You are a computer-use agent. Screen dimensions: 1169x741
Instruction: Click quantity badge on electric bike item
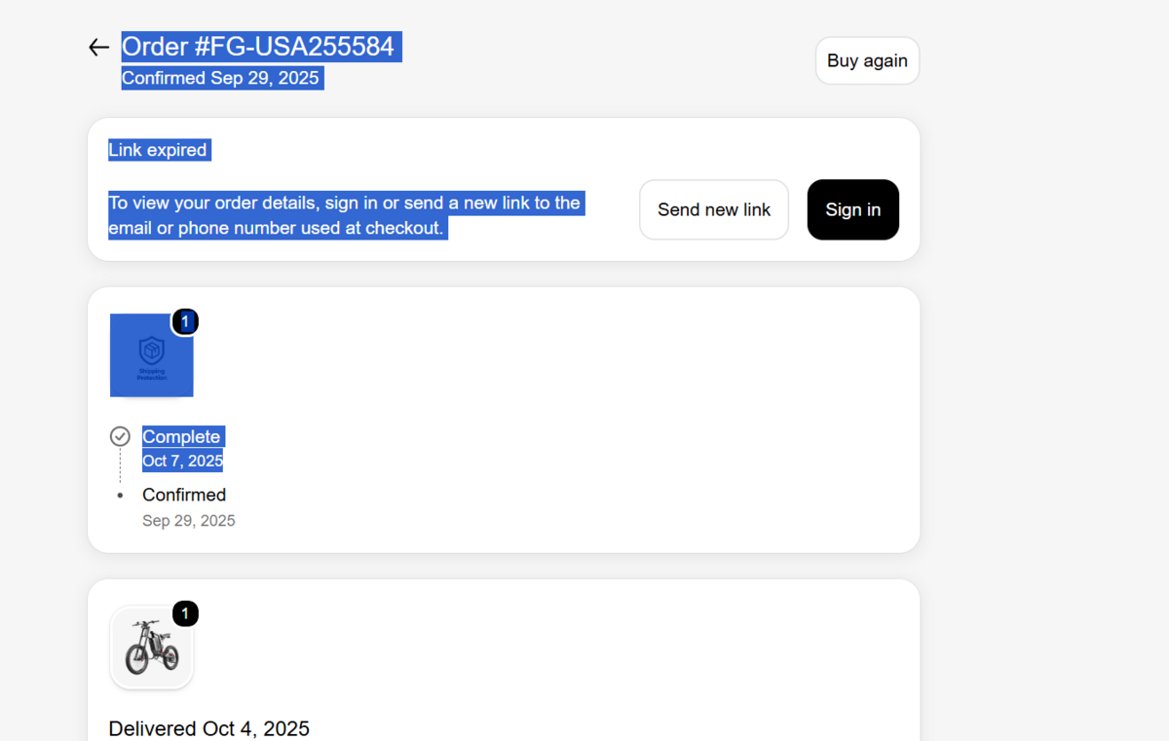pyautogui.click(x=185, y=613)
